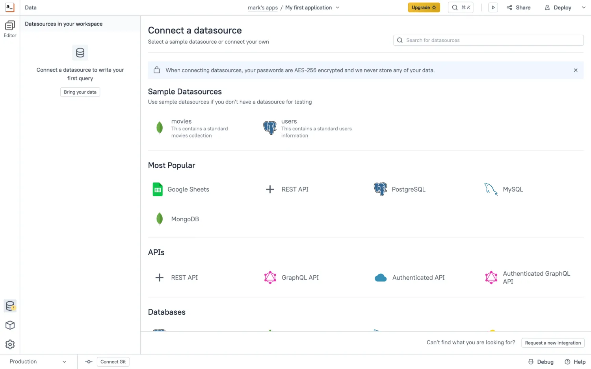Click the git branch icon in bottom bar

(x=89, y=362)
